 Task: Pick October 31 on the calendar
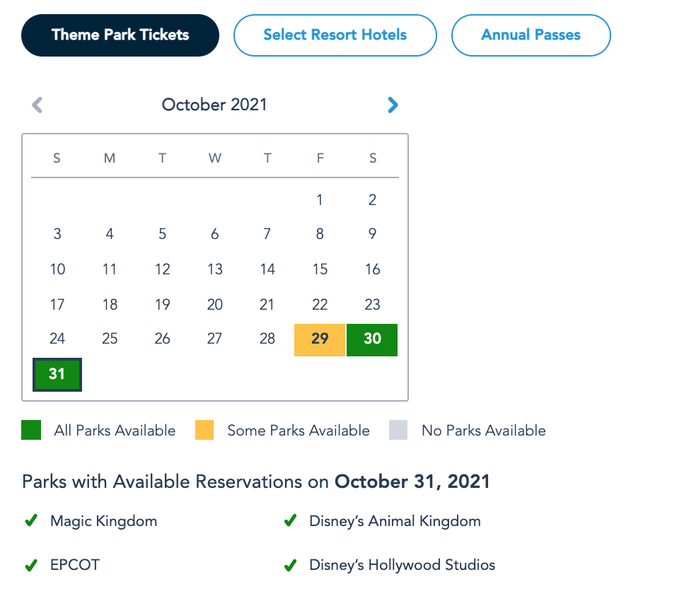pyautogui.click(x=57, y=375)
